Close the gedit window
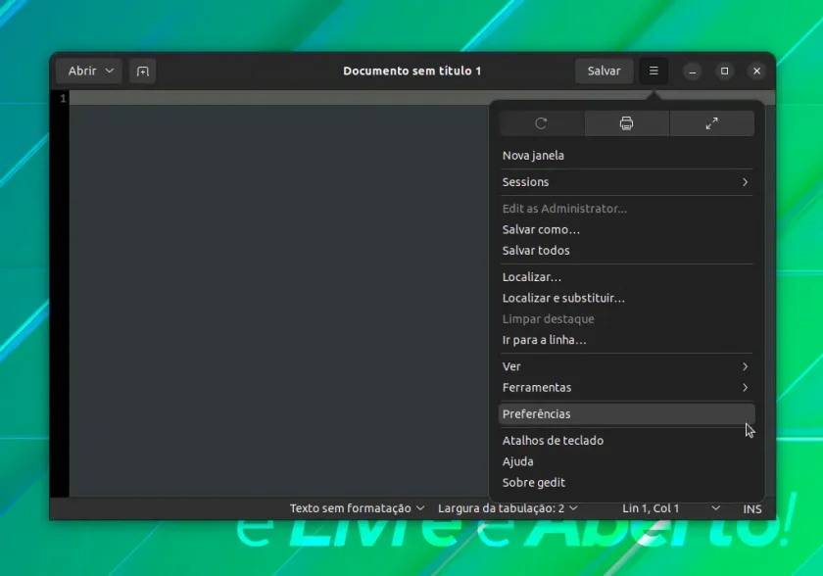 756,72
